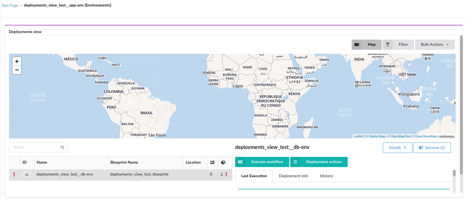Open the Details button

tap(397, 148)
